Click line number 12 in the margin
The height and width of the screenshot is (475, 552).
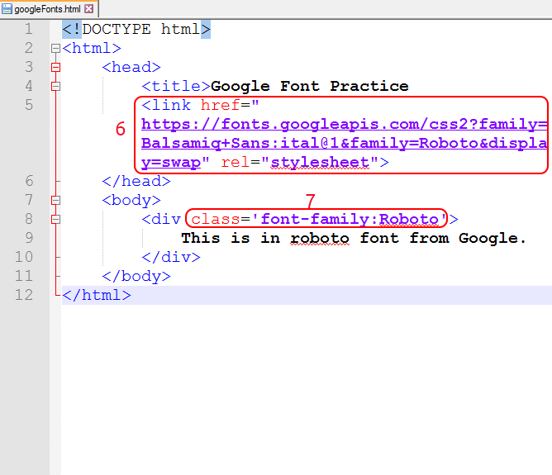[x=24, y=295]
